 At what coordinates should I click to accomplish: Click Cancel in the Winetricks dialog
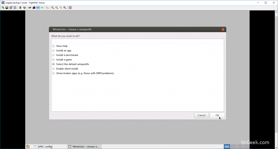(x=201, y=115)
